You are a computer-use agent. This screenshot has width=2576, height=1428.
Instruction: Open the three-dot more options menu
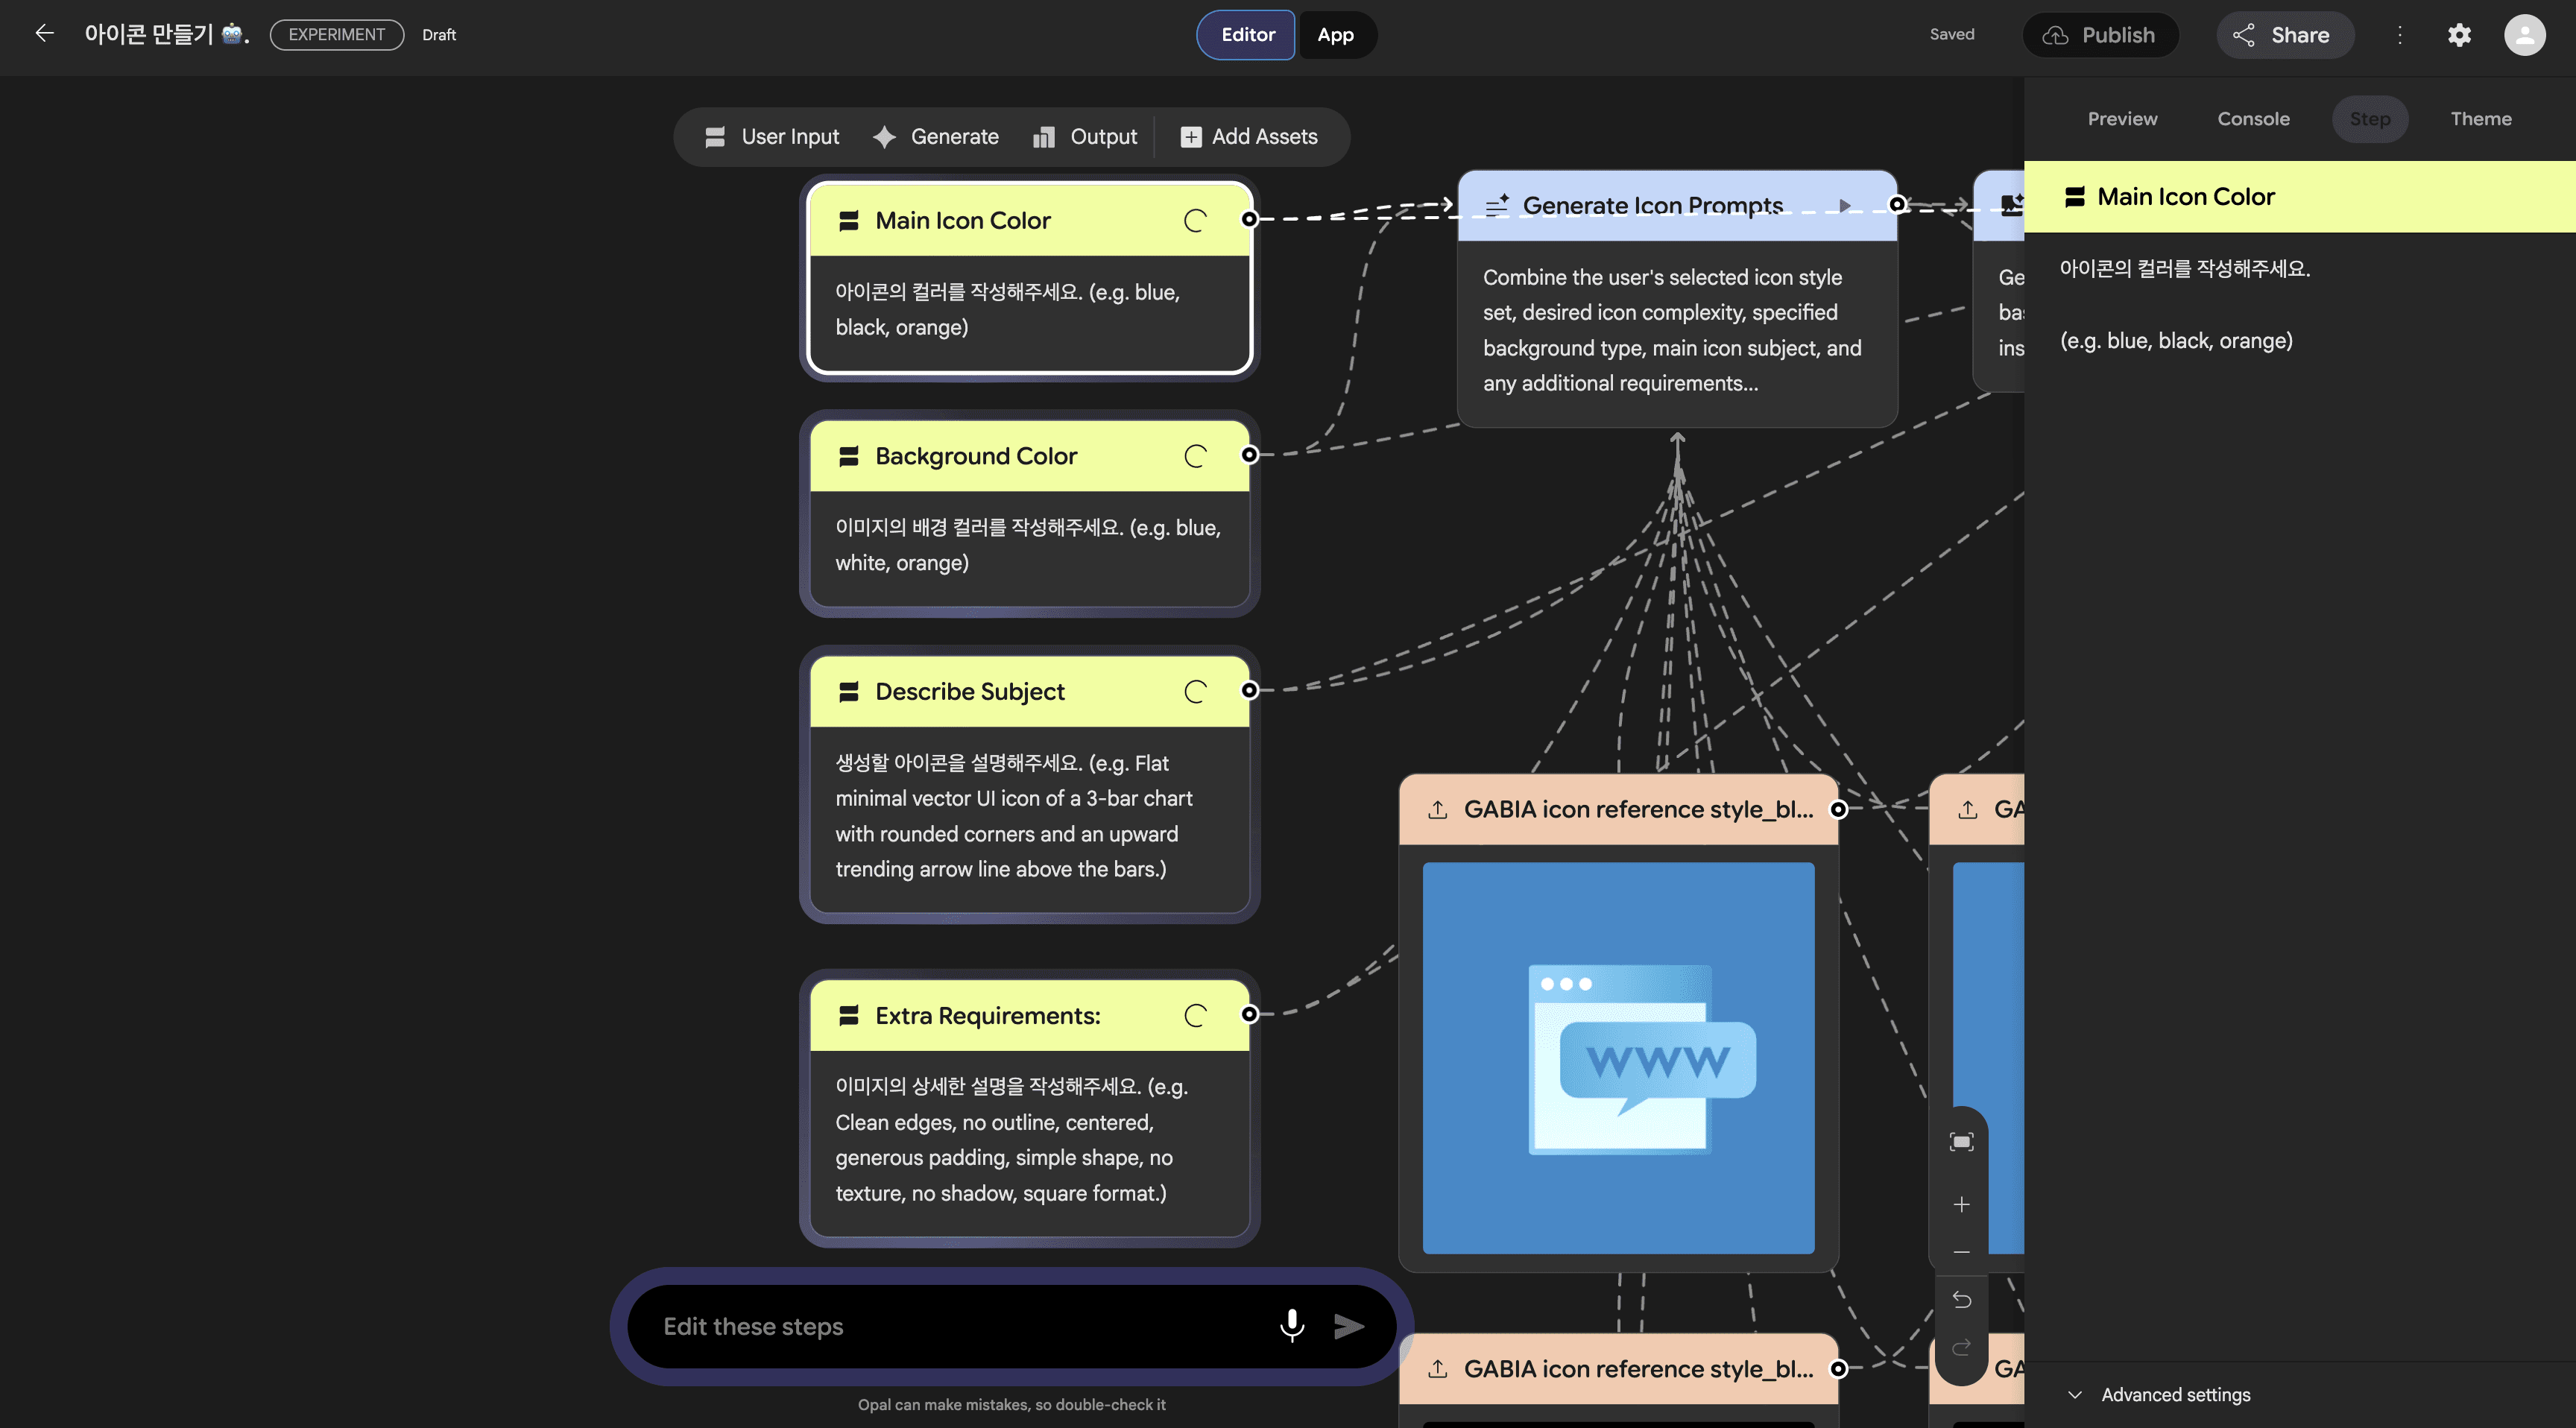click(2399, 35)
